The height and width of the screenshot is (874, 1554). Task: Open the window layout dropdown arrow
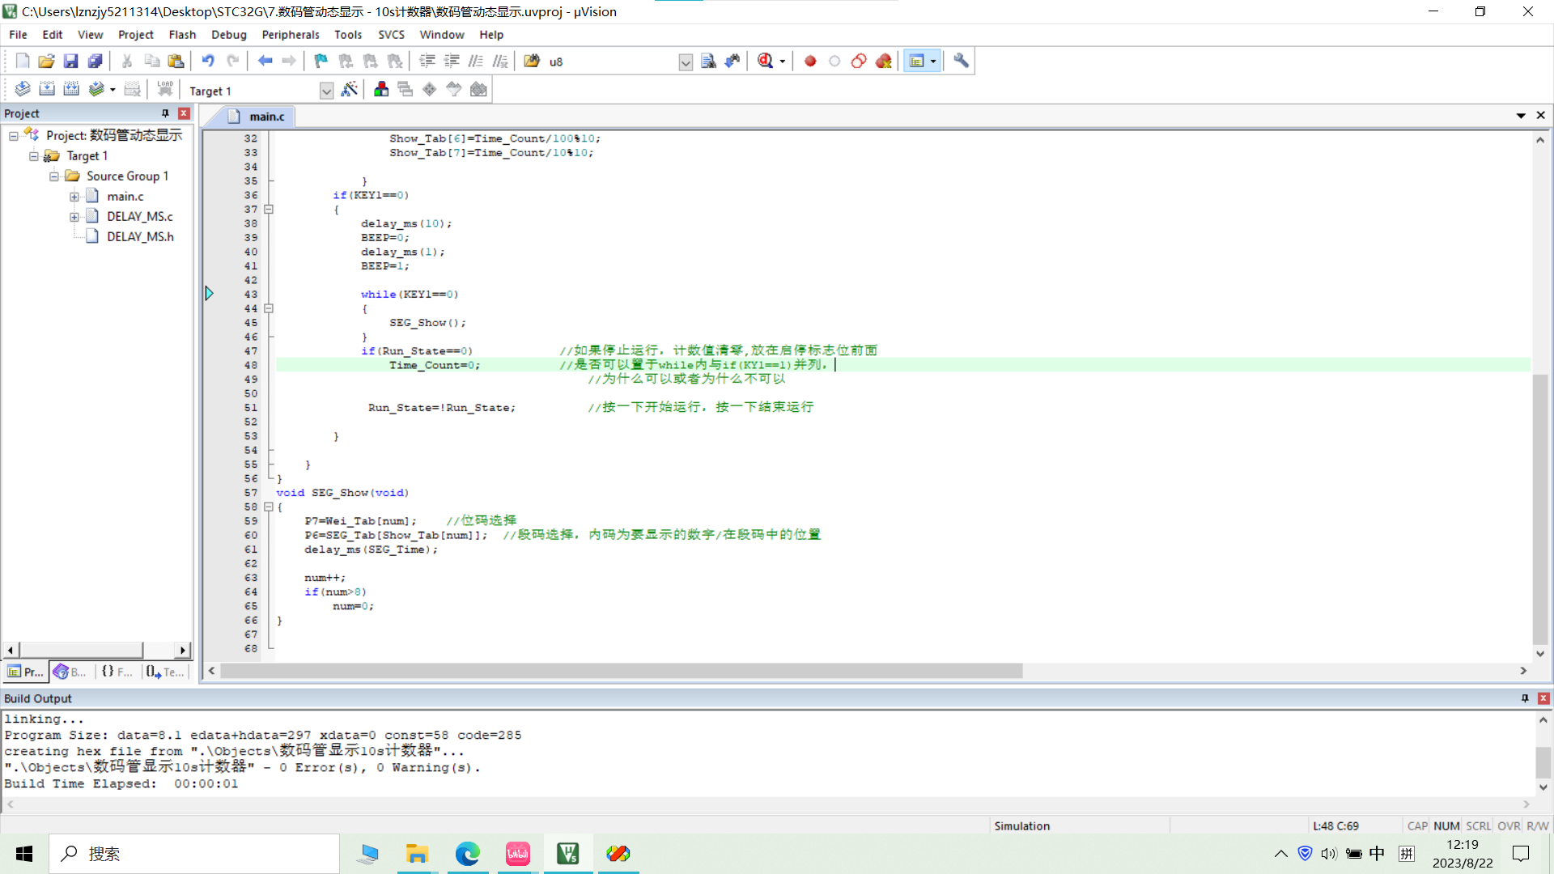(x=933, y=62)
